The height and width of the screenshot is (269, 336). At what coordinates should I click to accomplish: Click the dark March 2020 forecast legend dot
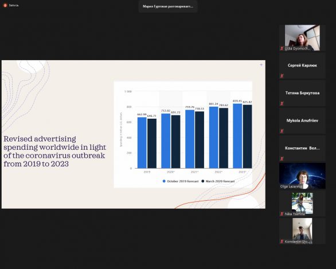point(203,181)
